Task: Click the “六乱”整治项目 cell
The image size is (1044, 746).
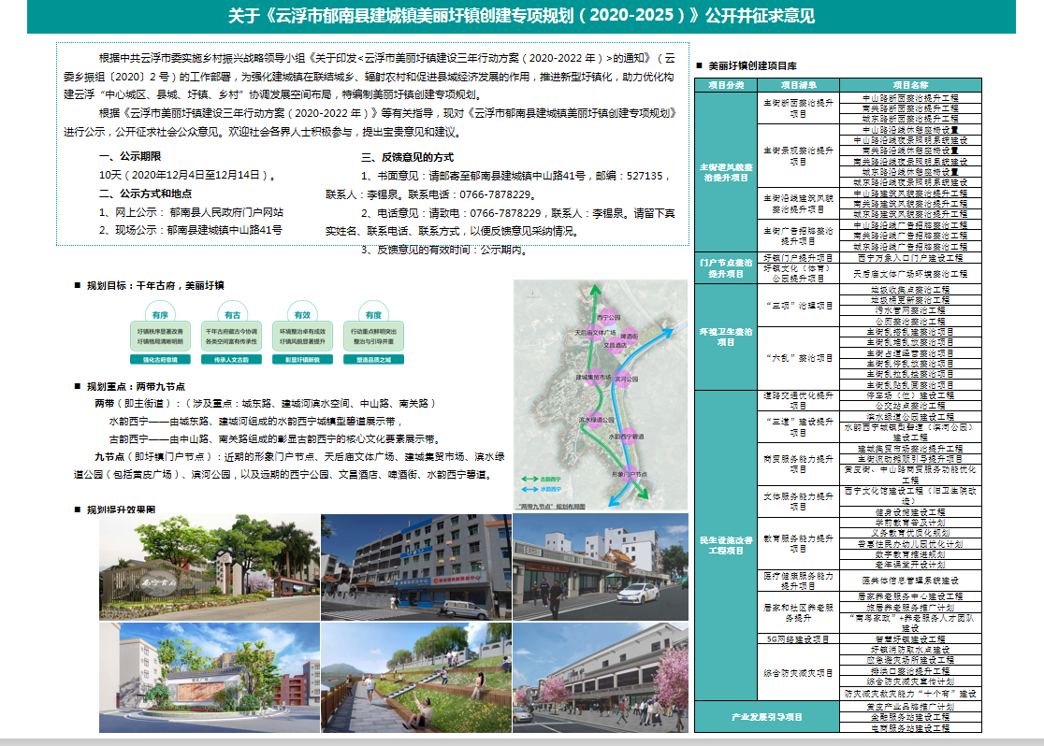Action: pos(798,358)
